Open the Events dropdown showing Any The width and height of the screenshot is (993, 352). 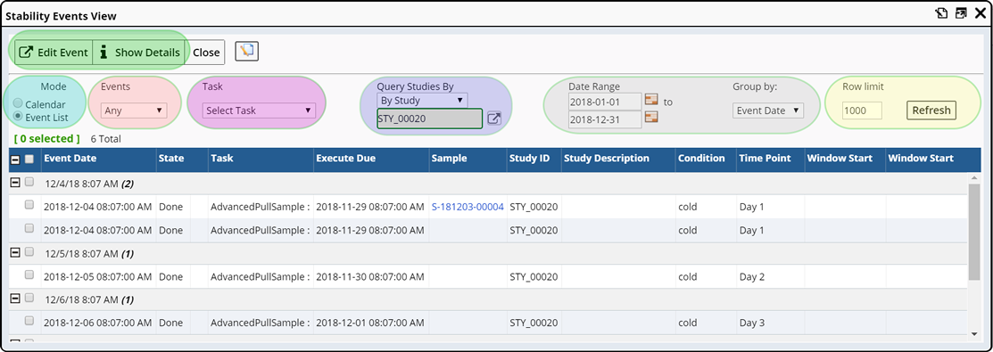pos(134,111)
